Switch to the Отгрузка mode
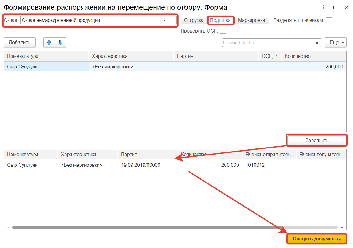The height and width of the screenshot is (248, 353). point(194,20)
